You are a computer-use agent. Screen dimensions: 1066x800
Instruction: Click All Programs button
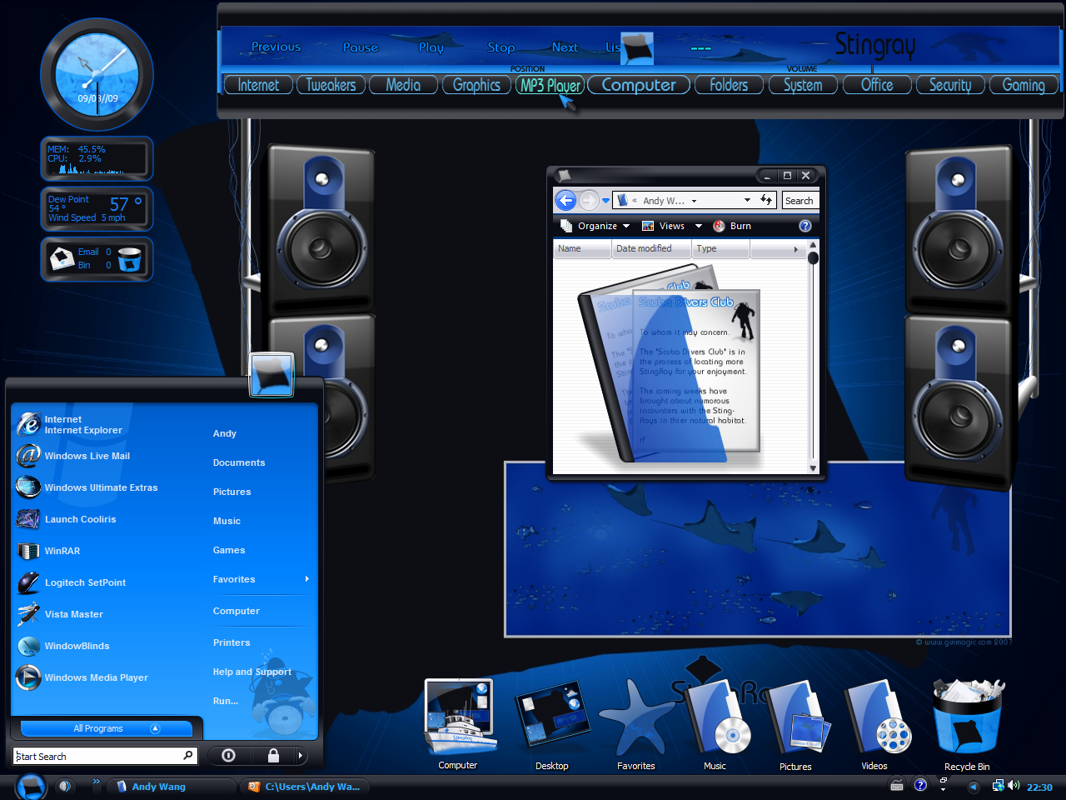tap(107, 728)
